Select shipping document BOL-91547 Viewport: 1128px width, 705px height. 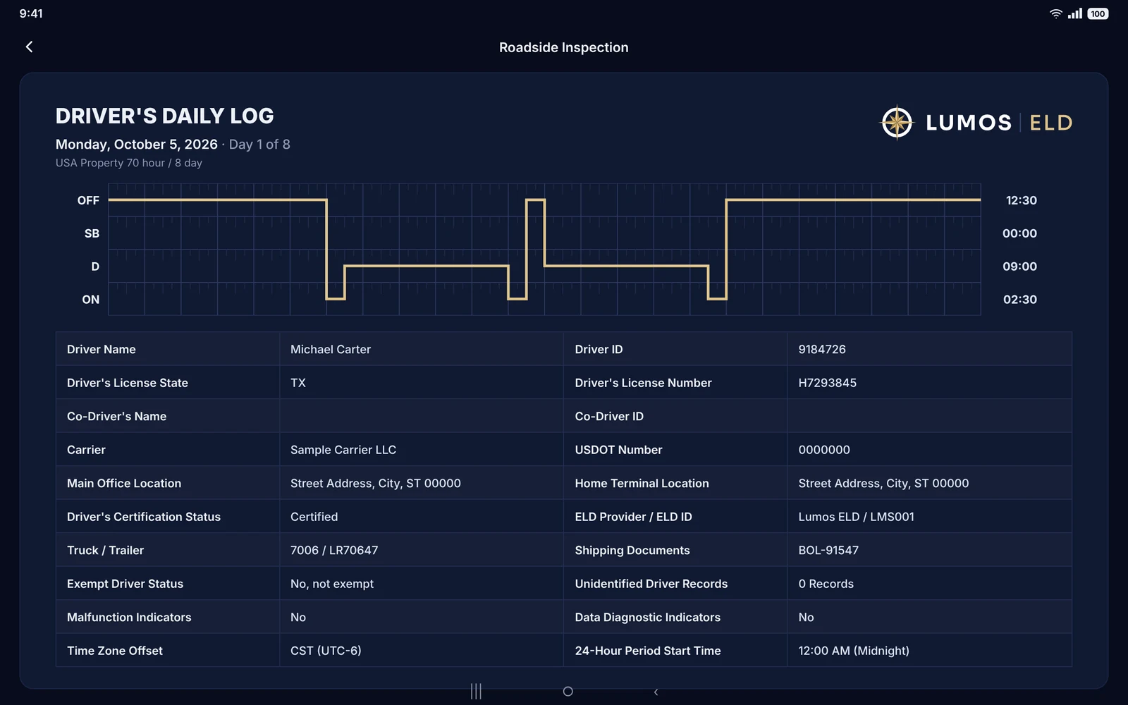point(828,550)
